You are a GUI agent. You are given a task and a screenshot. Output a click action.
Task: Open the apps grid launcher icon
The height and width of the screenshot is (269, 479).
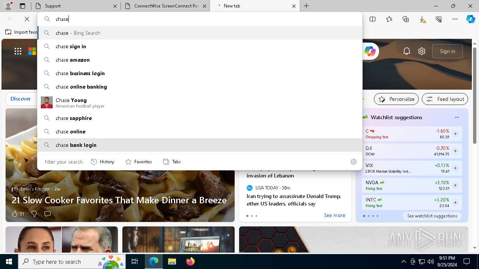click(18, 51)
